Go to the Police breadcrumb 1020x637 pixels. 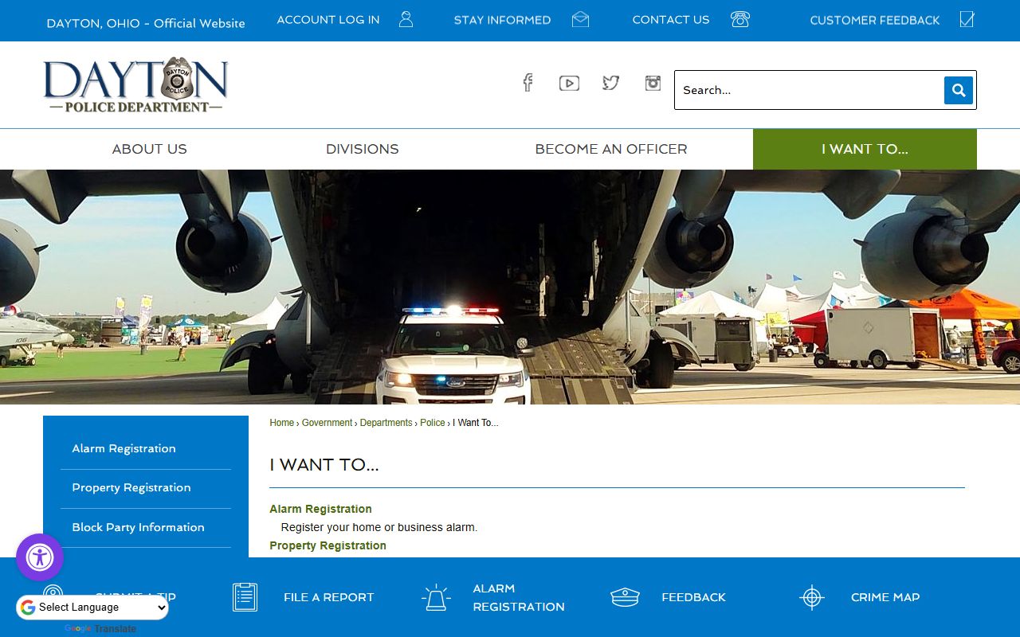pos(433,423)
